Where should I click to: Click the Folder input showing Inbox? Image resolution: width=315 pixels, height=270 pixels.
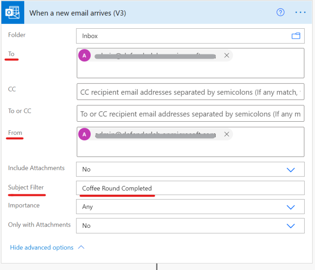180,36
